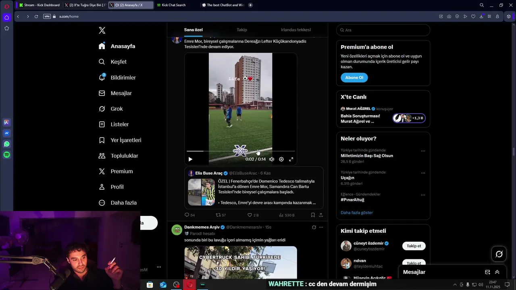This screenshot has height=290, width=516.
Task: Follow cüneyt özdemir
Action: [x=414, y=246]
